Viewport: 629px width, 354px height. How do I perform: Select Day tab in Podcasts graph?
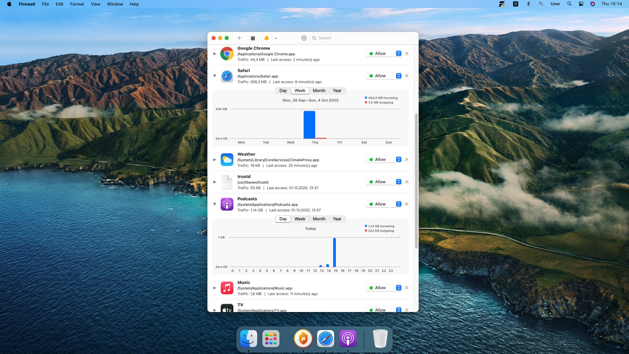283,219
